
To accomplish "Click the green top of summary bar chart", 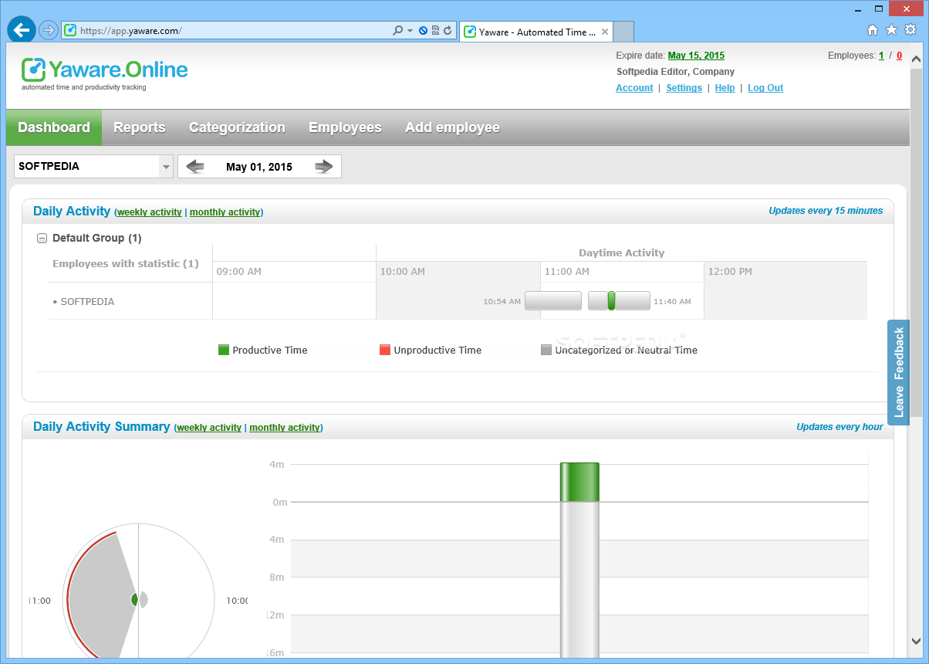I will (579, 481).
